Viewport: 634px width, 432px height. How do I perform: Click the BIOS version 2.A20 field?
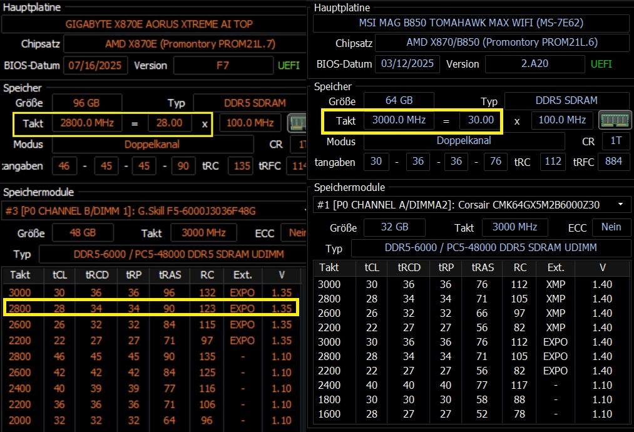point(535,64)
